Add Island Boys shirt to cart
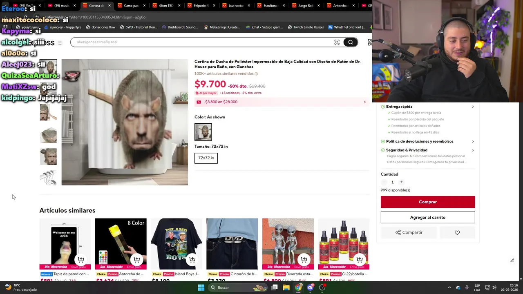This screenshot has width=523, height=294. 192,259
